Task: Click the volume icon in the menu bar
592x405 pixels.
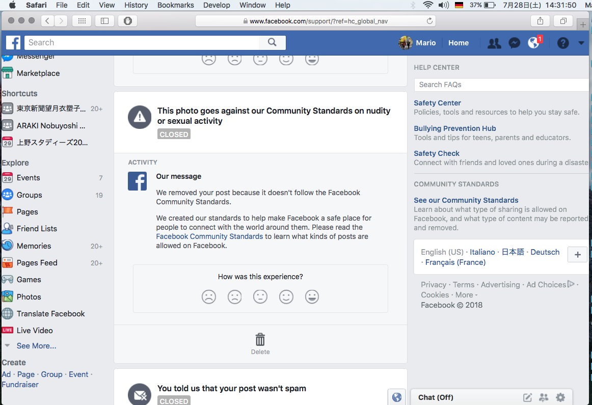Action: (444, 5)
